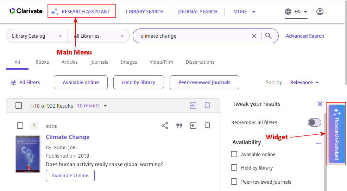Apply the Held by library quick filter button
The height and width of the screenshot is (191, 347).
(x=139, y=82)
